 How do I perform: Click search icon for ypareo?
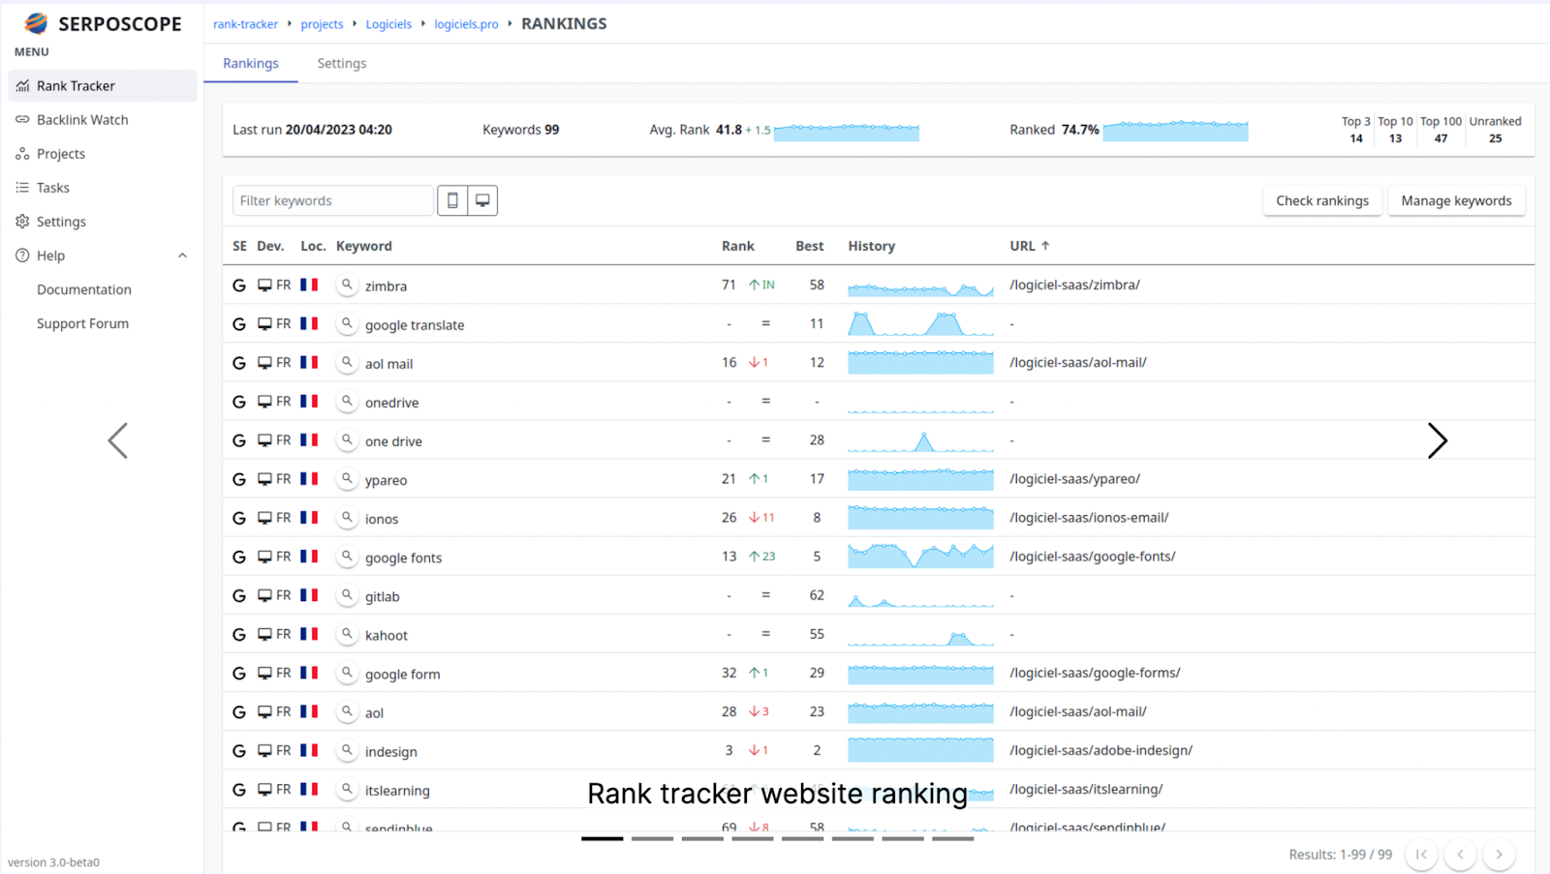347,478
